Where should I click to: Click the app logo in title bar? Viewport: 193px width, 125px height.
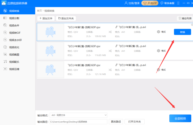coord(4,3)
